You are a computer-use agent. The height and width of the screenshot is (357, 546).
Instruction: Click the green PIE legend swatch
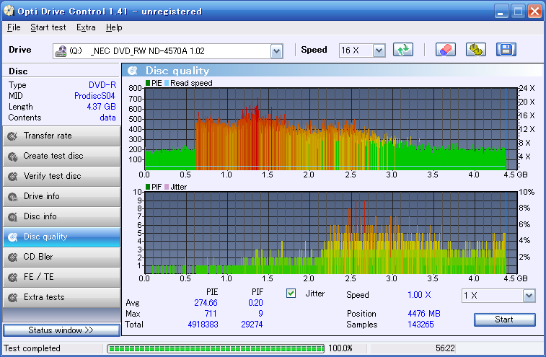pos(148,83)
